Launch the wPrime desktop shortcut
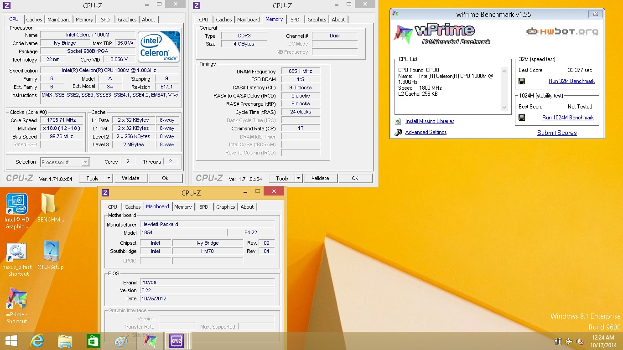Screen dimensions: 623x350 click(17, 299)
